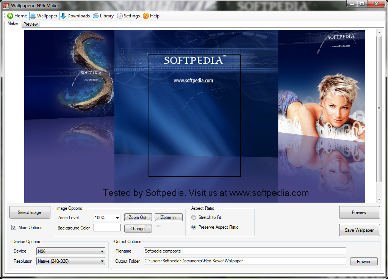
Task: Click the Wallpaper monitor icon
Action: (33, 16)
